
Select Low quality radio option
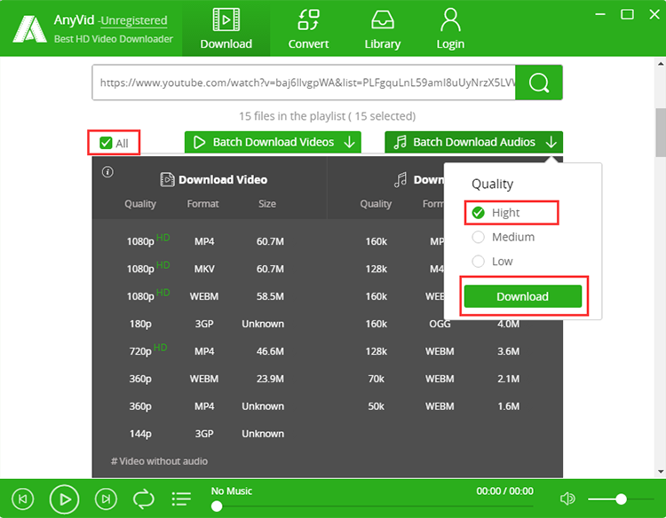click(x=479, y=262)
